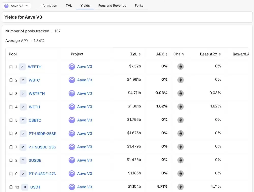Open the Aave V3 protocol selector dropdown

(x=17, y=6)
